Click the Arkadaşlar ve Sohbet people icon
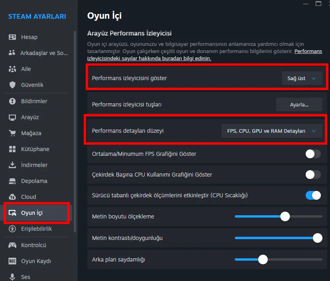The width and height of the screenshot is (330, 281). [12, 53]
